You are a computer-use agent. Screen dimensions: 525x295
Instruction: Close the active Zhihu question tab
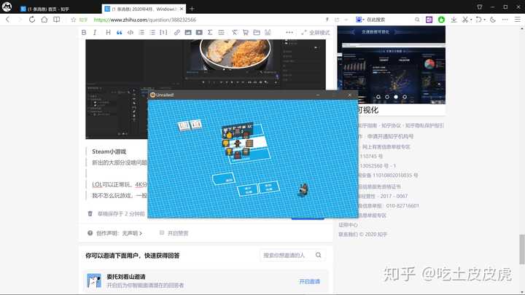tap(182, 9)
